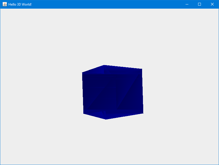Click the blue 3D cube
Screen dimensions: 219x165
(x=113, y=92)
